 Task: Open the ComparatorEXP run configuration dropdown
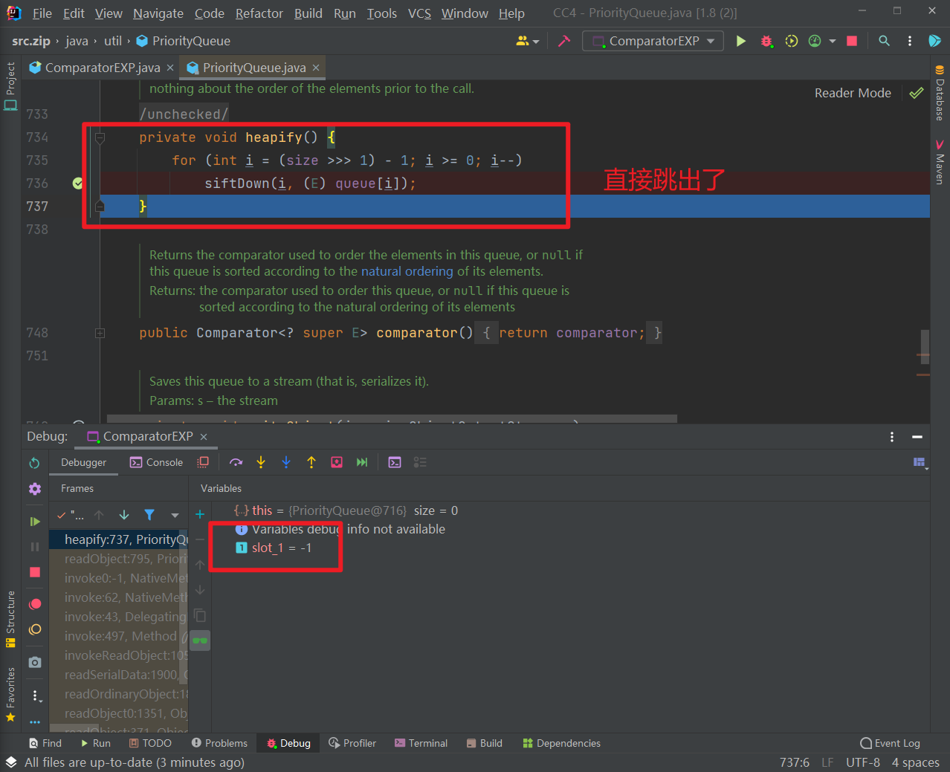point(652,41)
